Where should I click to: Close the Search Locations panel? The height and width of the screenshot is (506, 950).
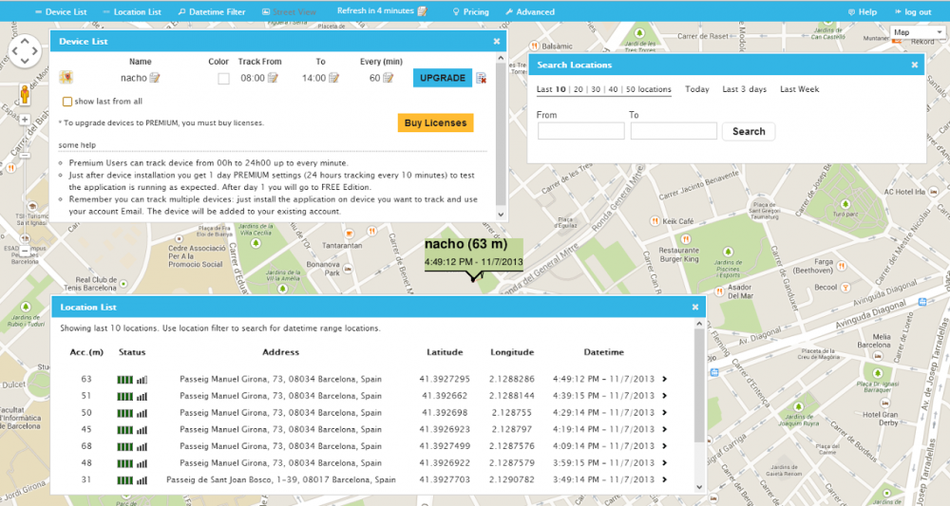coord(915,65)
